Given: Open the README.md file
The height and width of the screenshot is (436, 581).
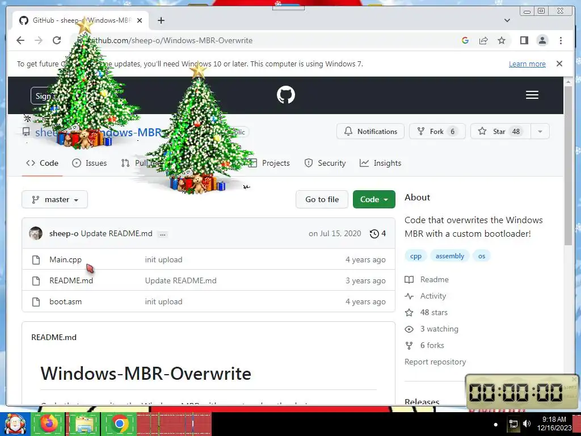Looking at the screenshot, I should [71, 280].
